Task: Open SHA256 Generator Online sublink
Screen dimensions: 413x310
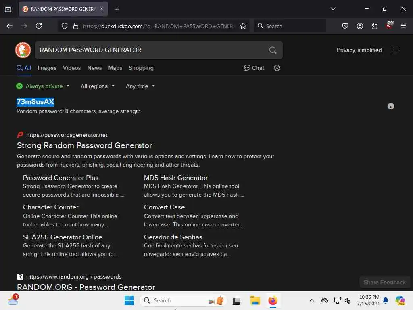Action: pyautogui.click(x=63, y=237)
